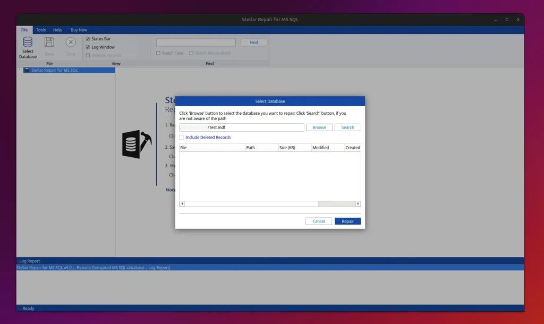Image resolution: width=544 pixels, height=324 pixels.
Task: Start repair with the Repair button
Action: [347, 221]
